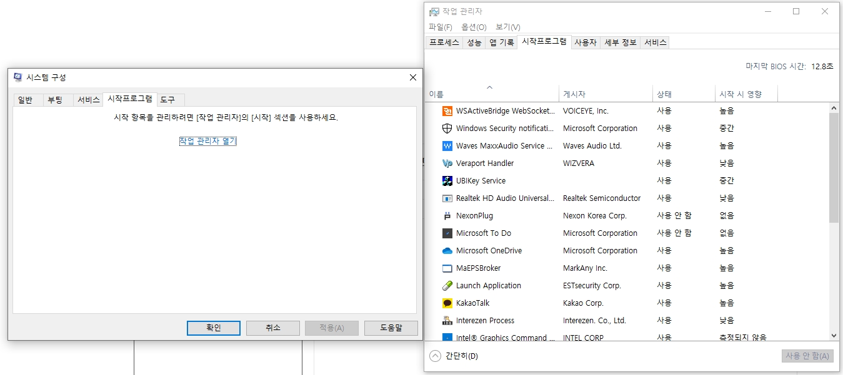Click startup list vertical scrollbar thumb
This screenshot has height=375, width=843.
[834, 168]
